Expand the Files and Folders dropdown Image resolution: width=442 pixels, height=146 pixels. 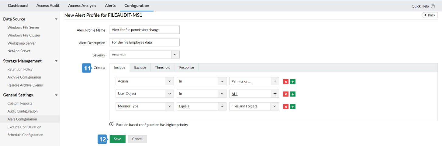pyautogui.click(x=275, y=106)
